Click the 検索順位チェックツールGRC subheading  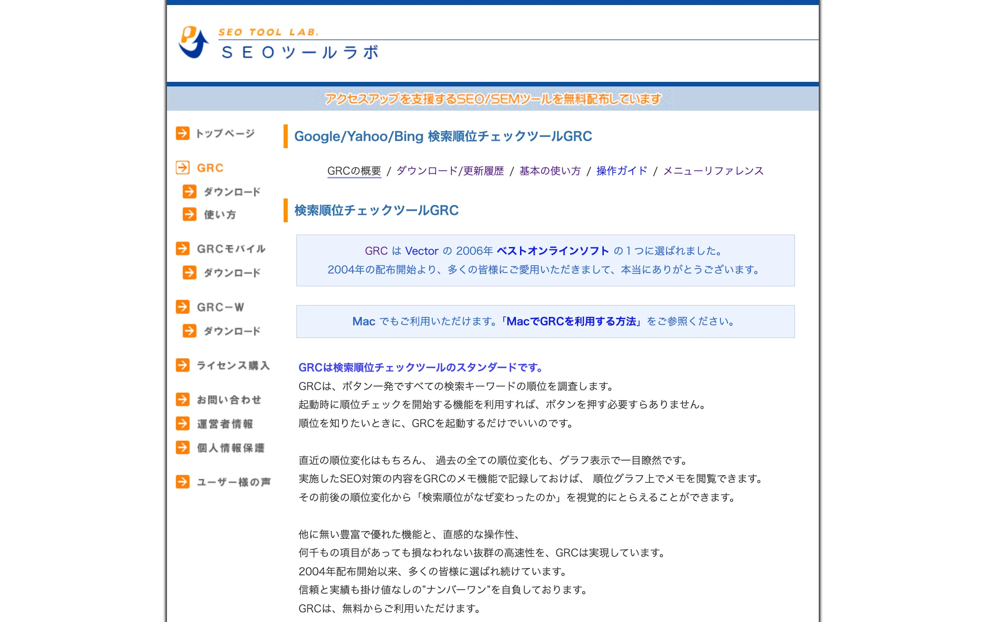[x=376, y=210]
